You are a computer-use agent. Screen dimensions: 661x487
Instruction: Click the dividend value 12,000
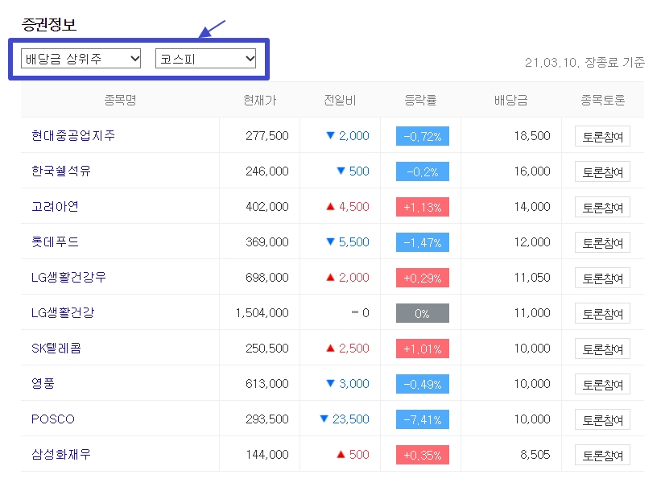coord(532,242)
